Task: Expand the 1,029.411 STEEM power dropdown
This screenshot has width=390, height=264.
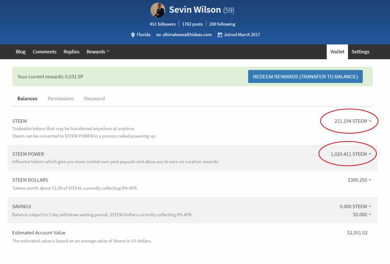Action: 351,154
